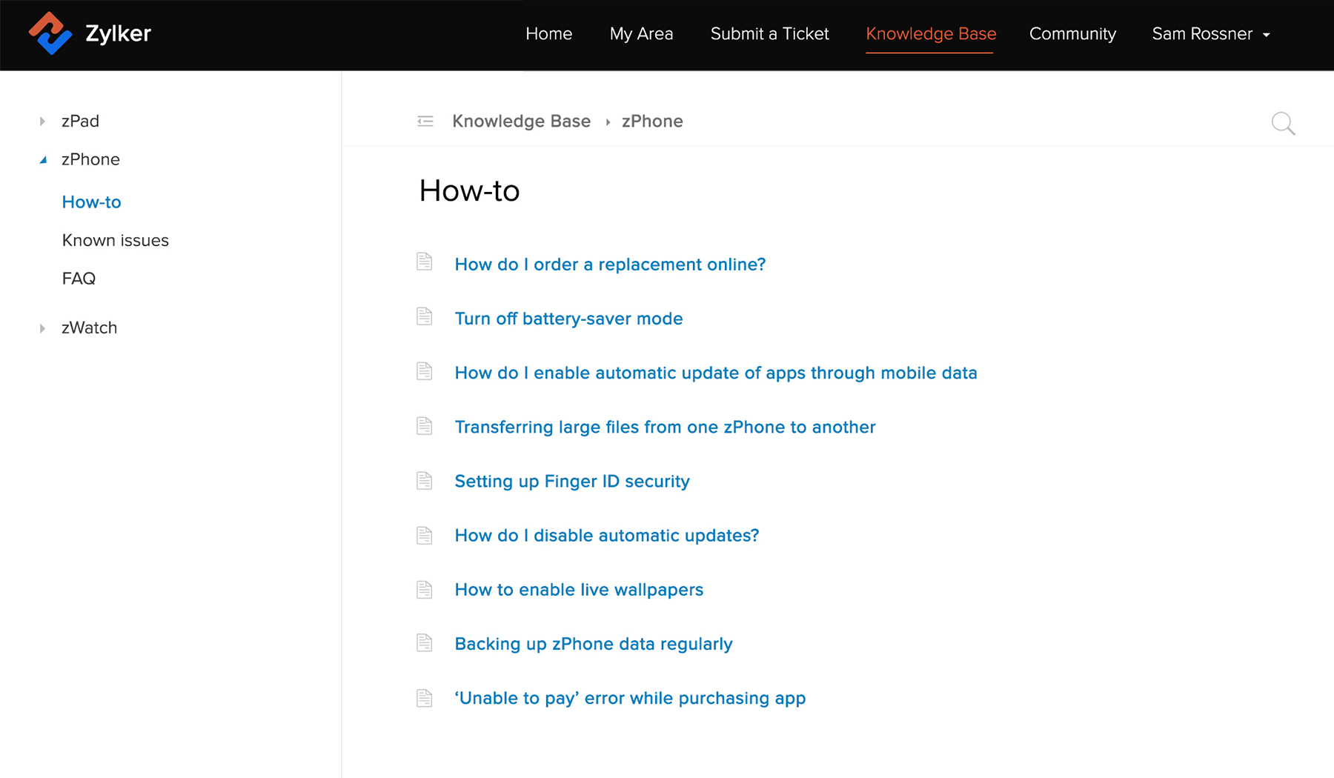
Task: Click document icon beside Finger ID article
Action: (425, 480)
